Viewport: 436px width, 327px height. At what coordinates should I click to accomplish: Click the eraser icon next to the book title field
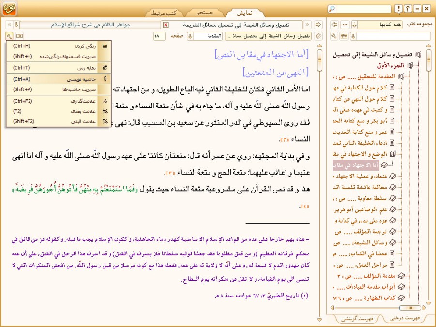pyautogui.click(x=318, y=36)
